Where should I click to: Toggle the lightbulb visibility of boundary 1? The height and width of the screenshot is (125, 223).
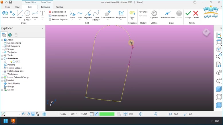click(11, 62)
